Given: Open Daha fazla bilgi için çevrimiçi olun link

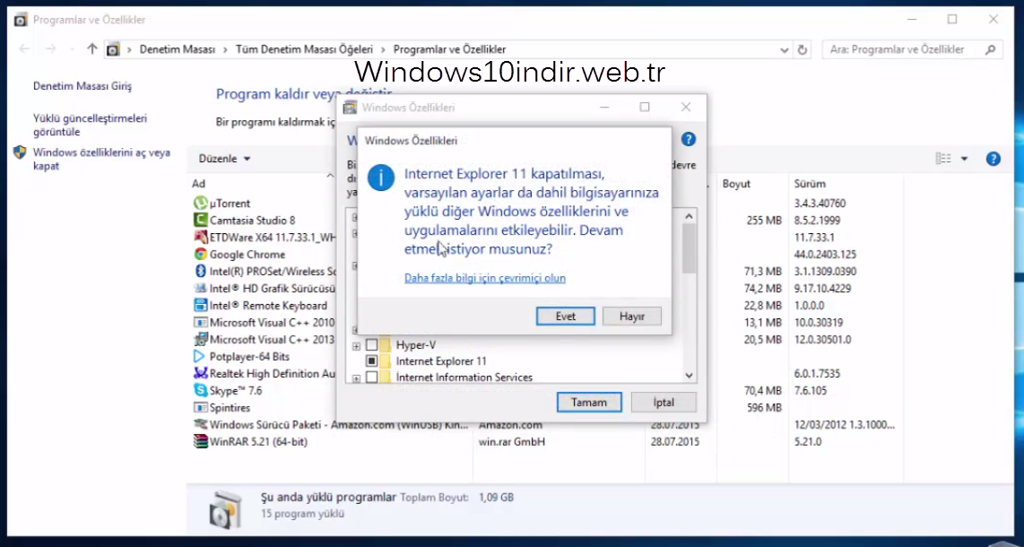Looking at the screenshot, I should (x=484, y=278).
